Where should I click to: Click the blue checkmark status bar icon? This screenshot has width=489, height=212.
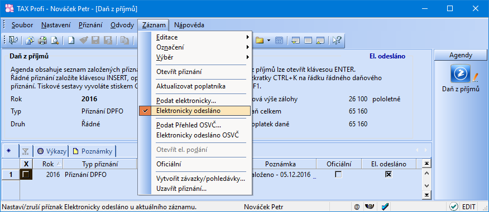[x=385, y=207]
